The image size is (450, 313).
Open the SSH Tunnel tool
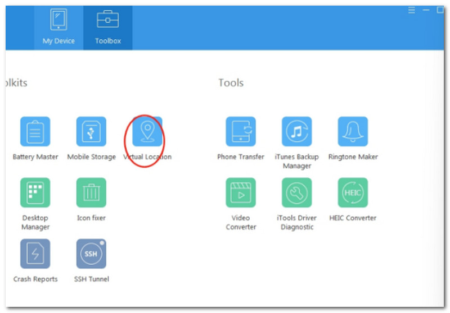click(91, 254)
